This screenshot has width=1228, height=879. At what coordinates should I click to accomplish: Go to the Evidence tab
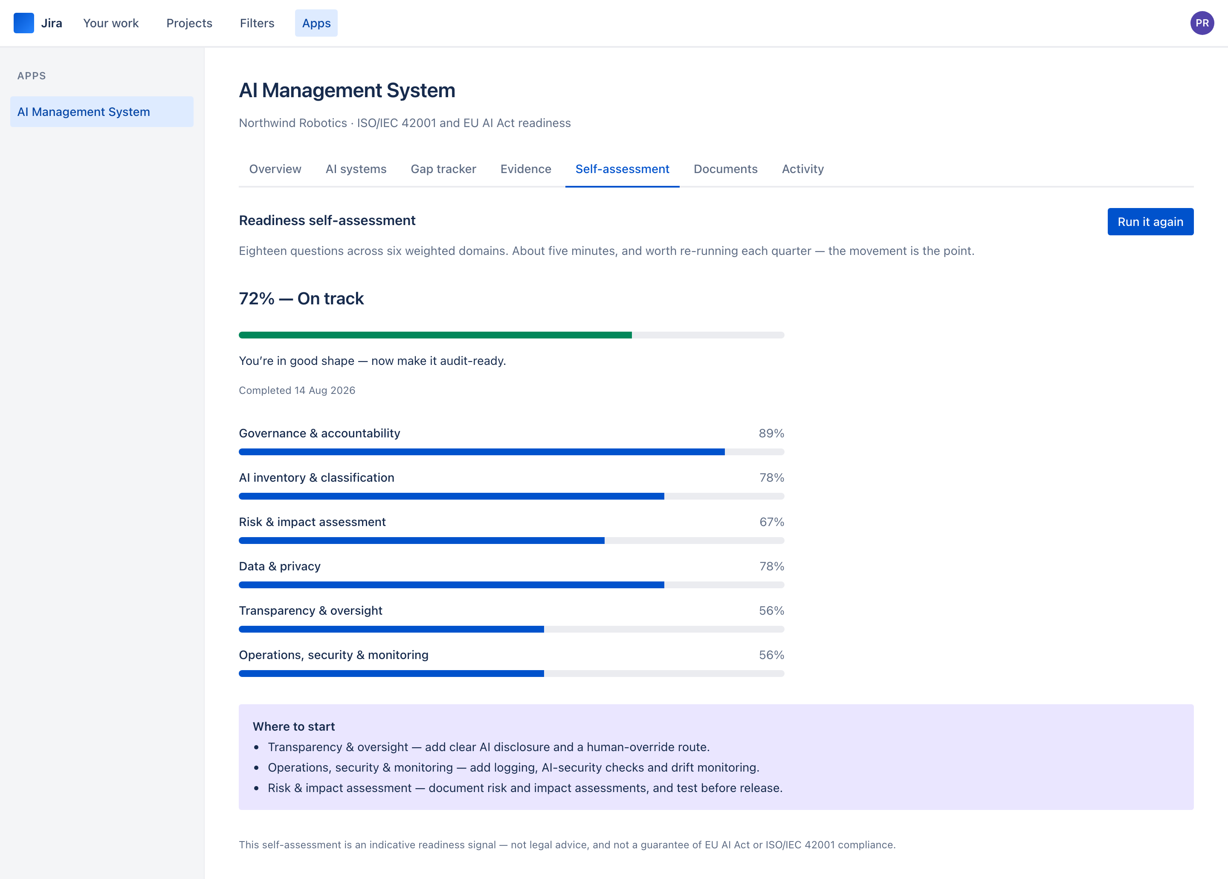(526, 169)
